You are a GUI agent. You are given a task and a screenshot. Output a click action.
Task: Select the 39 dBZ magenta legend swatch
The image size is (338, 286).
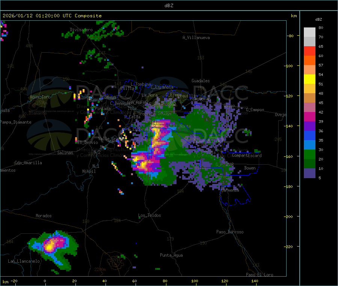[309, 117]
